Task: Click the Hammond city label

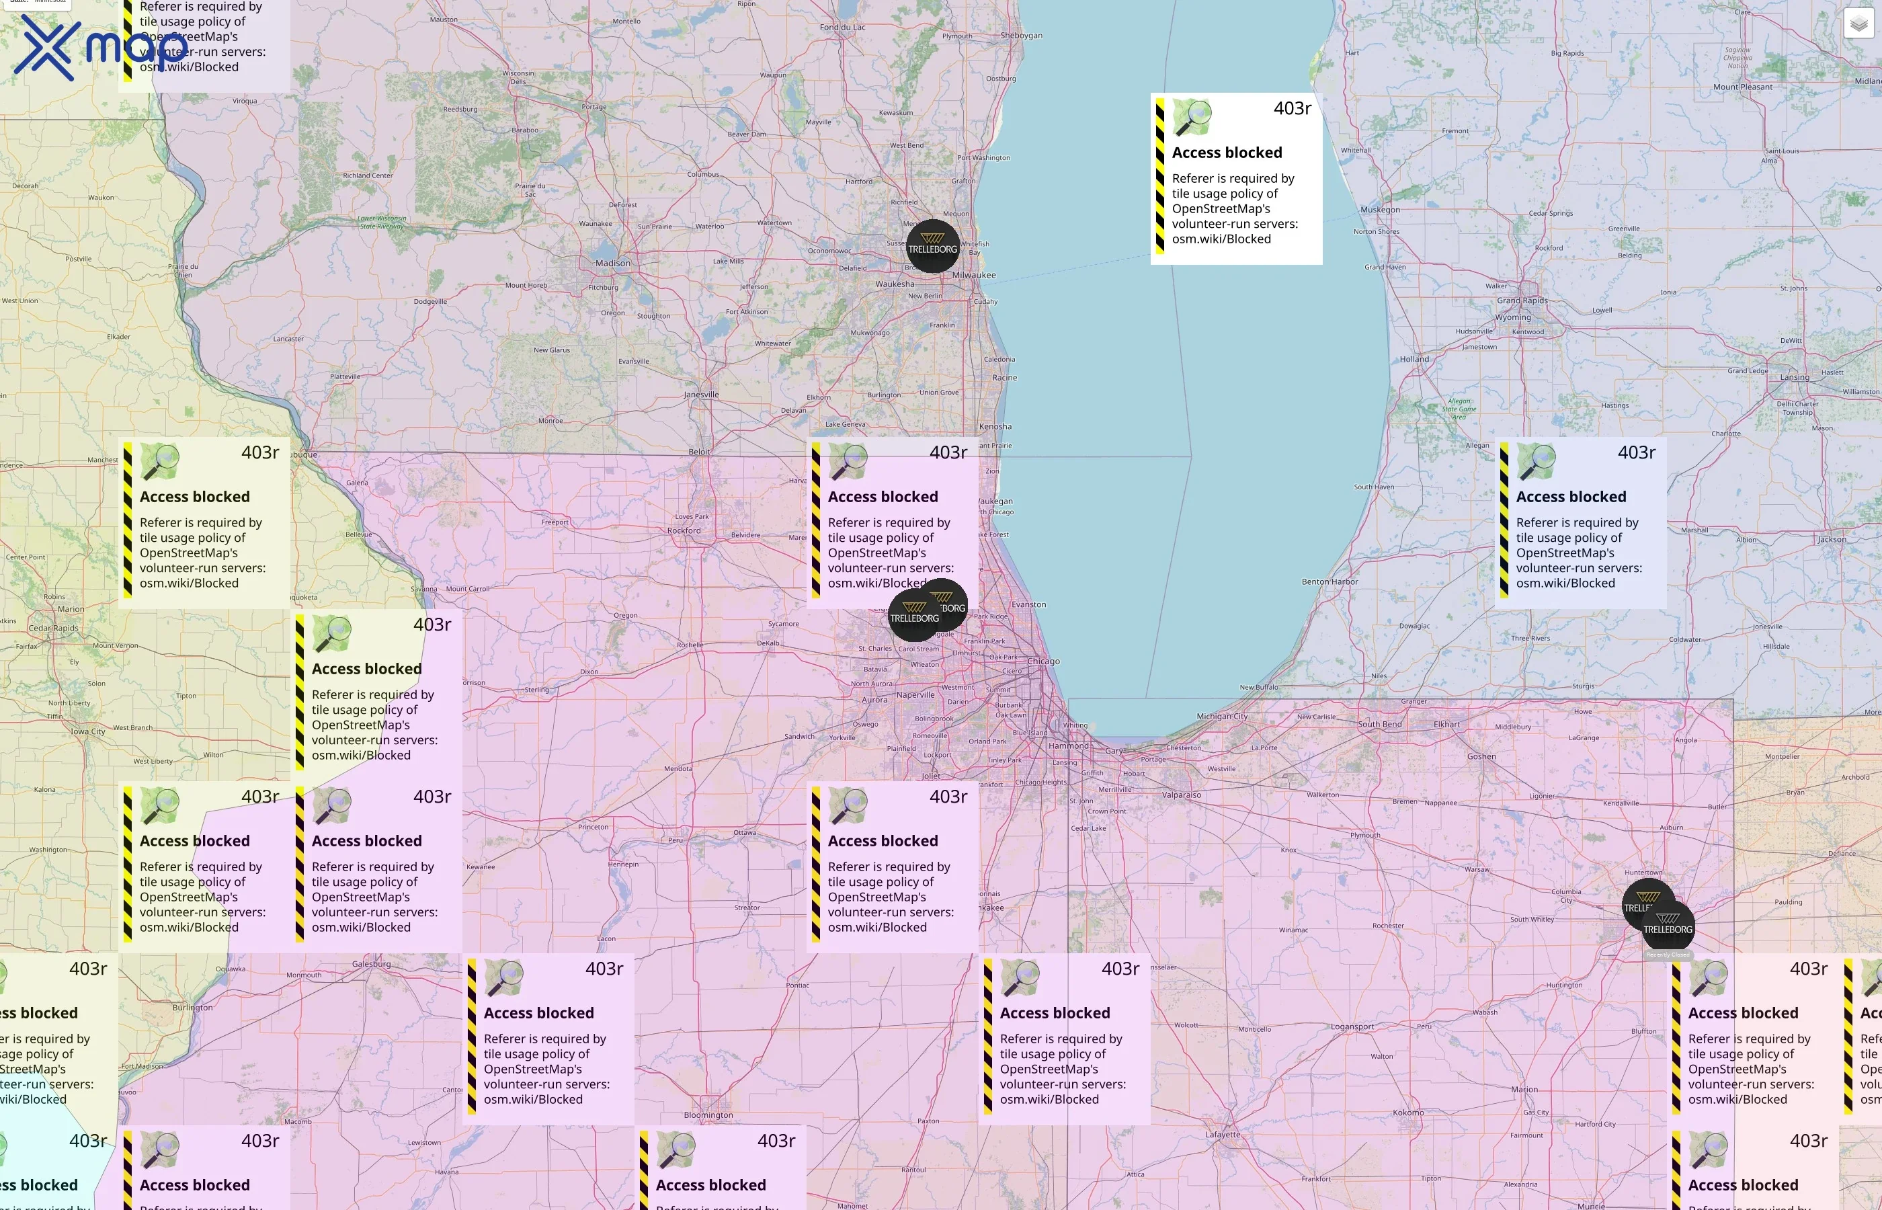Action: (x=1069, y=746)
